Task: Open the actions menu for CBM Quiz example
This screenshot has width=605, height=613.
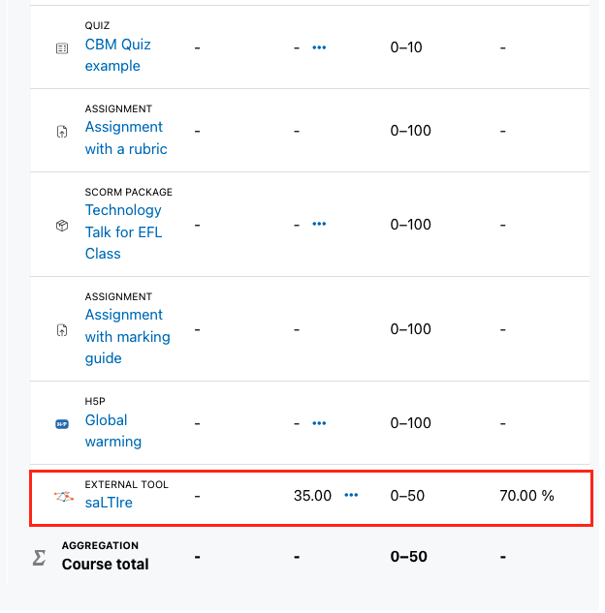Action: tap(319, 47)
